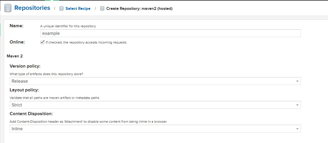Screen dimensions: 328x143
Task: Click the Create Repository: maven2 (hosted) breadcrumb text
Action: [139, 8]
